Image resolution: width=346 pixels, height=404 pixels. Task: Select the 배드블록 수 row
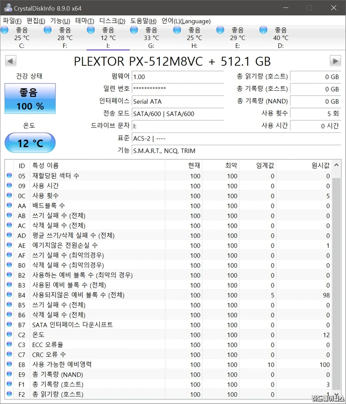tap(169, 206)
